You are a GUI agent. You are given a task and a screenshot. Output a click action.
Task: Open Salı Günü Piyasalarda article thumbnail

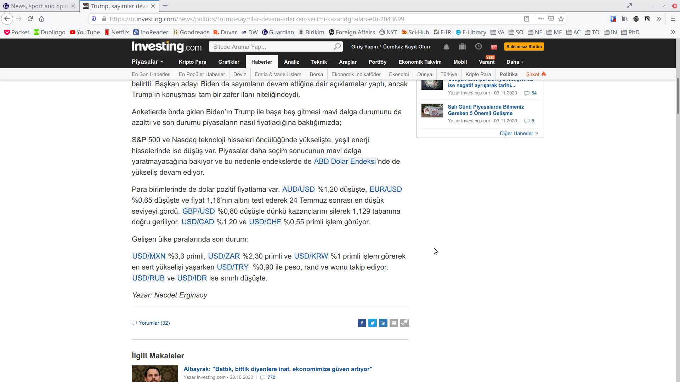432,110
